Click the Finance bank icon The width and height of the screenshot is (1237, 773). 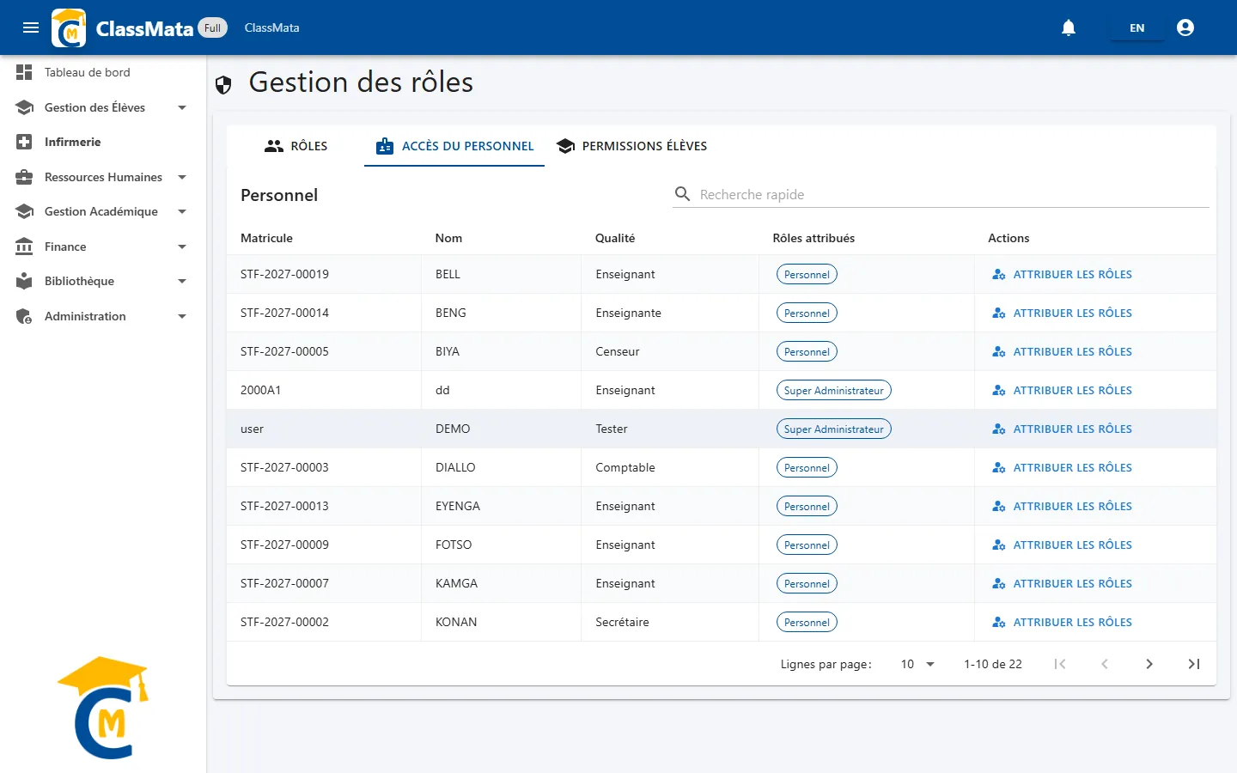(x=24, y=247)
